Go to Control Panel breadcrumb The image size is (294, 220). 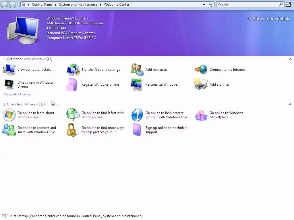pos(42,5)
